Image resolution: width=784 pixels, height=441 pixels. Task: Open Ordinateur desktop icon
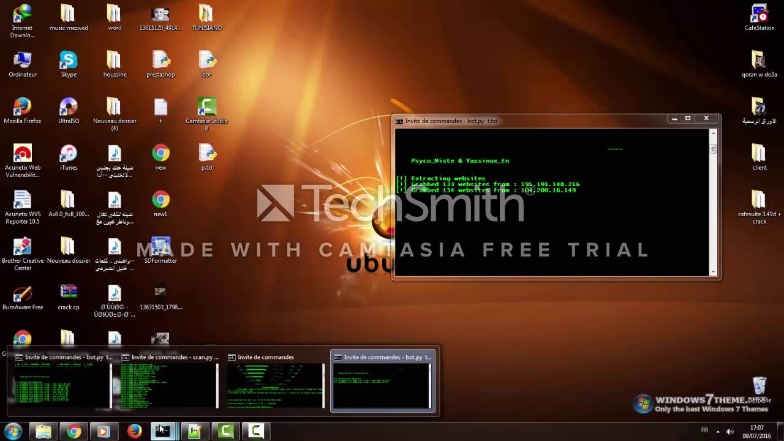click(x=23, y=64)
